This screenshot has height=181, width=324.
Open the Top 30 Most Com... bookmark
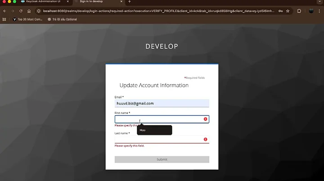pyautogui.click(x=28, y=19)
